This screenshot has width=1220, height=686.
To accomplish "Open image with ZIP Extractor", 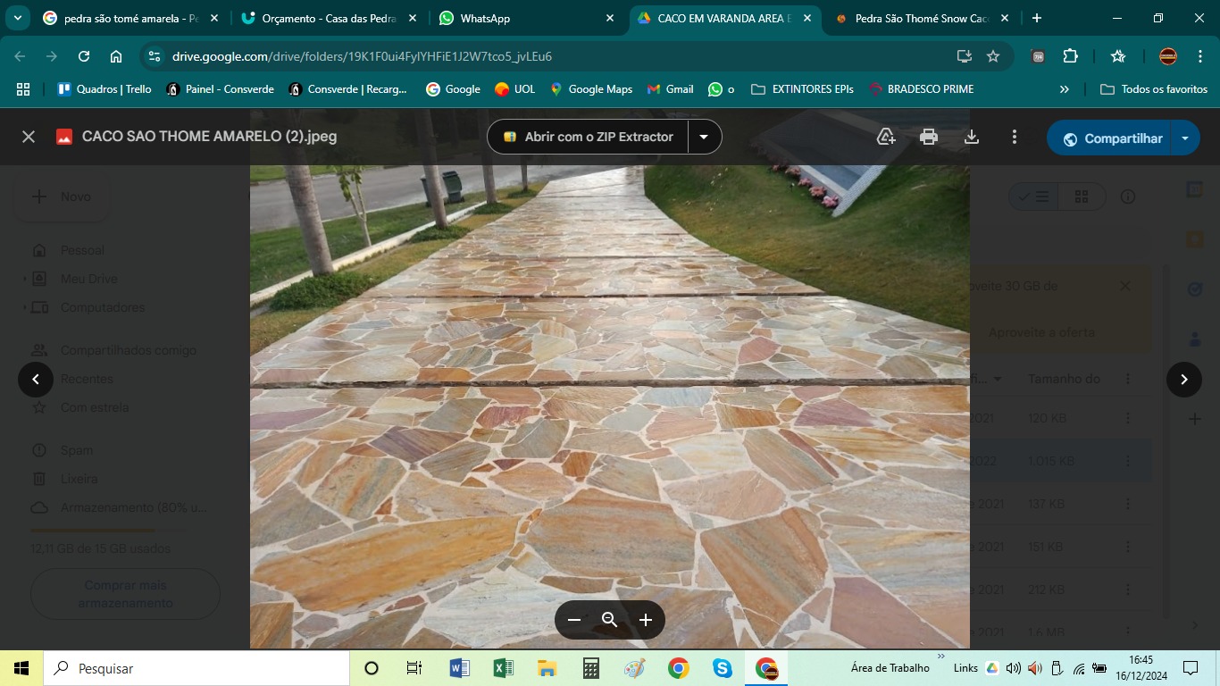I will coord(588,137).
